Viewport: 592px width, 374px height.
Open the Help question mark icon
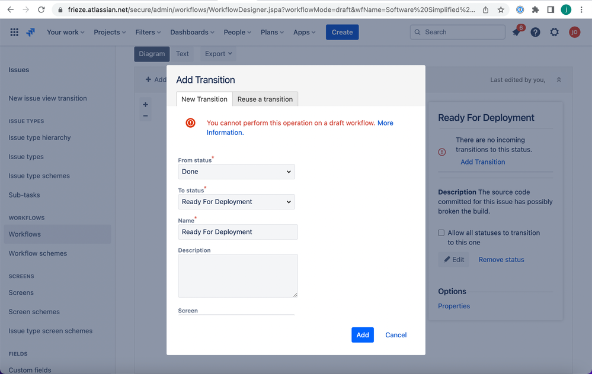coord(535,33)
